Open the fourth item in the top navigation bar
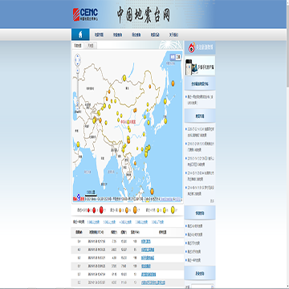 (136, 35)
